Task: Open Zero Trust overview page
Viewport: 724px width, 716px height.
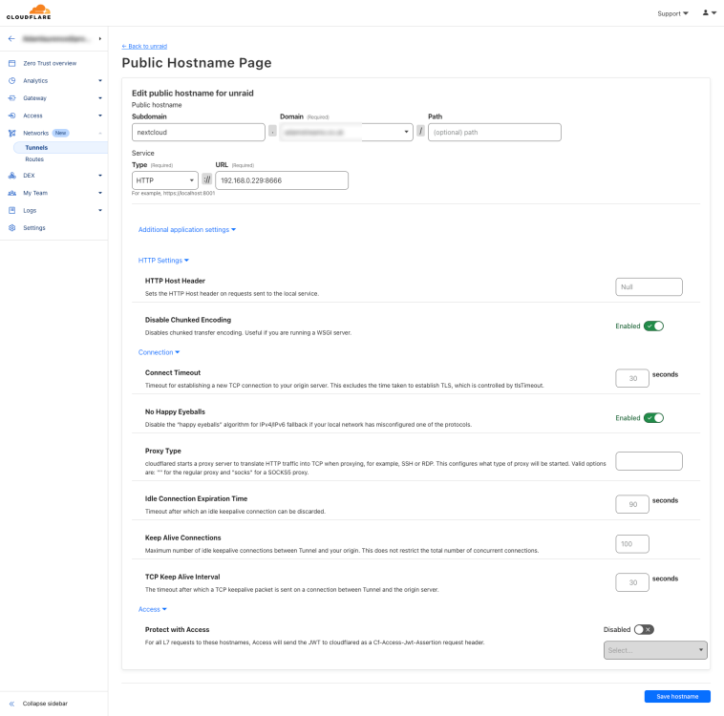Action: pyautogui.click(x=50, y=63)
